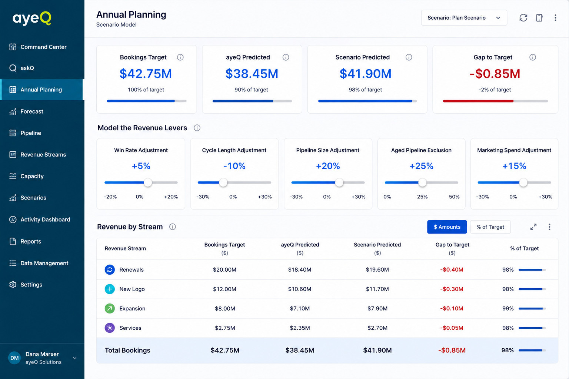Click the Renewals row label
Image resolution: width=569 pixels, height=379 pixels.
tap(132, 270)
